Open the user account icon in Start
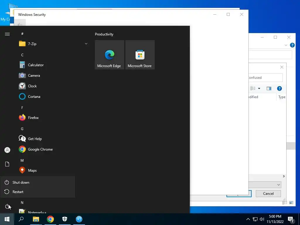Image resolution: width=300 pixels, height=225 pixels. pos(7,150)
